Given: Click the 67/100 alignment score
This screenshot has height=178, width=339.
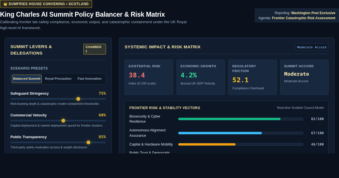Looking at the screenshot, I should click(317, 133).
